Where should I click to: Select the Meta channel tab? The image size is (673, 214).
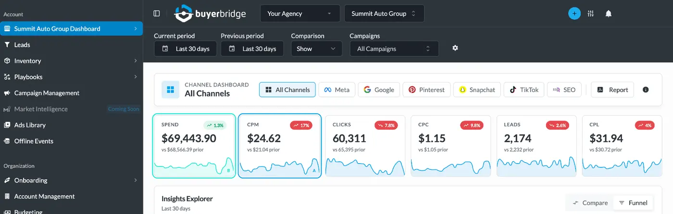pyautogui.click(x=336, y=90)
